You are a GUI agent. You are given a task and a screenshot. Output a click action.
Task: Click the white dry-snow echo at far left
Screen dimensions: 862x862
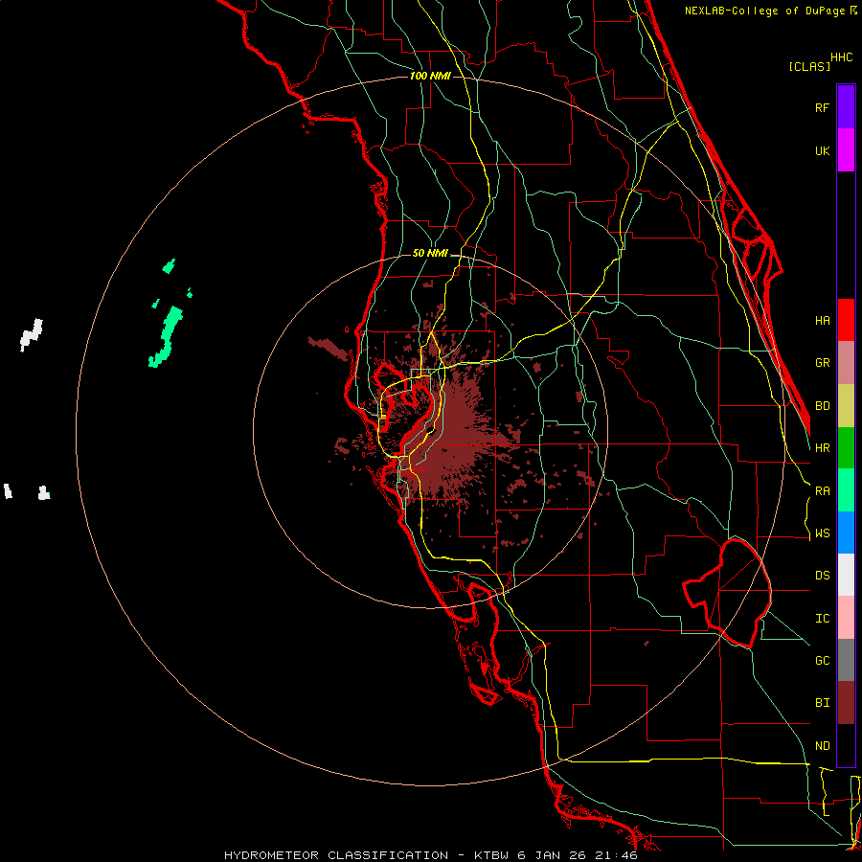coord(32,334)
